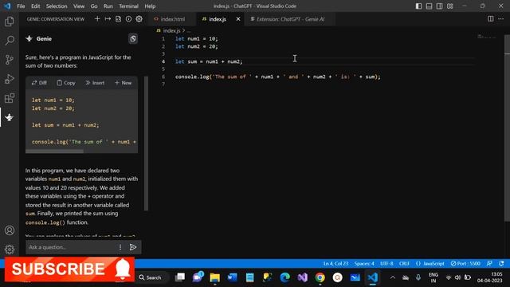Click the feedback icon in status bar
Image resolution: width=510 pixels, height=287 pixels.
tap(489, 264)
